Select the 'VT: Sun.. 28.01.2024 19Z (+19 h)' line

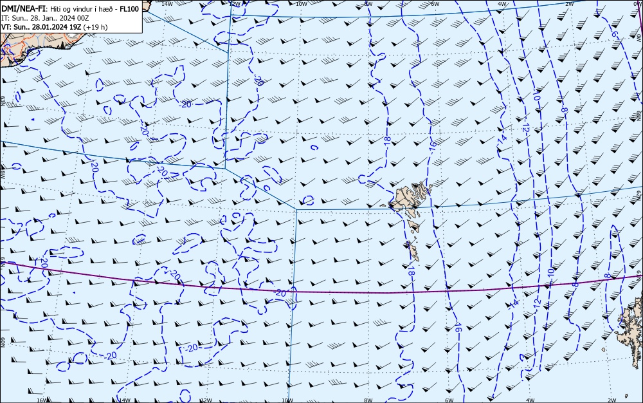pos(55,27)
